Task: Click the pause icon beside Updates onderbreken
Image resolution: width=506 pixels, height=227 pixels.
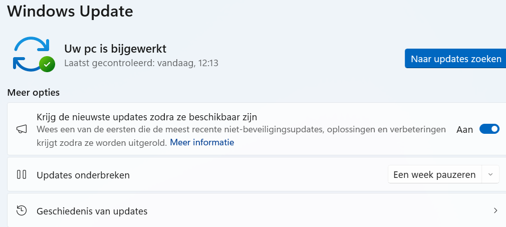Action: [x=22, y=175]
